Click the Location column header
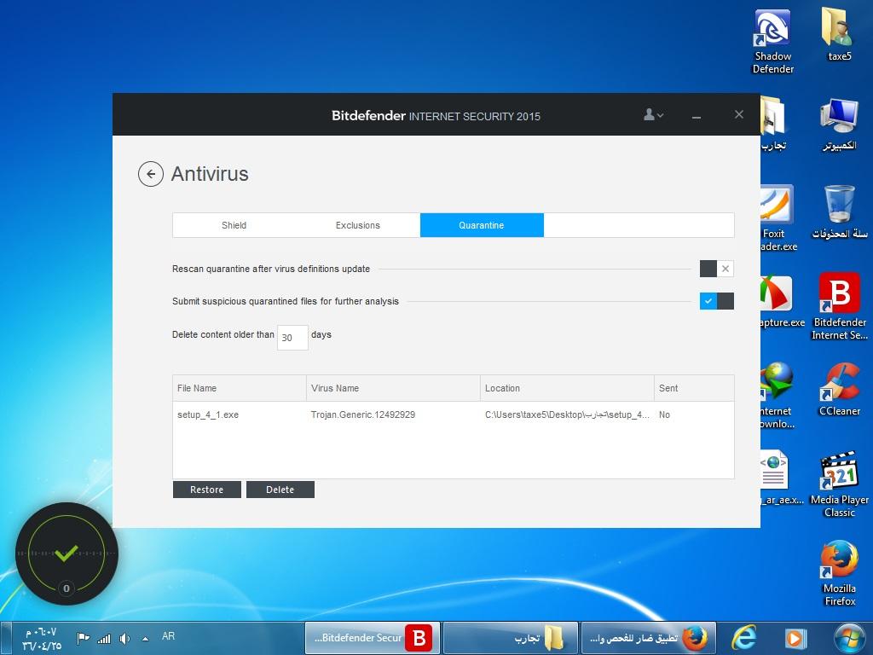 coord(567,388)
